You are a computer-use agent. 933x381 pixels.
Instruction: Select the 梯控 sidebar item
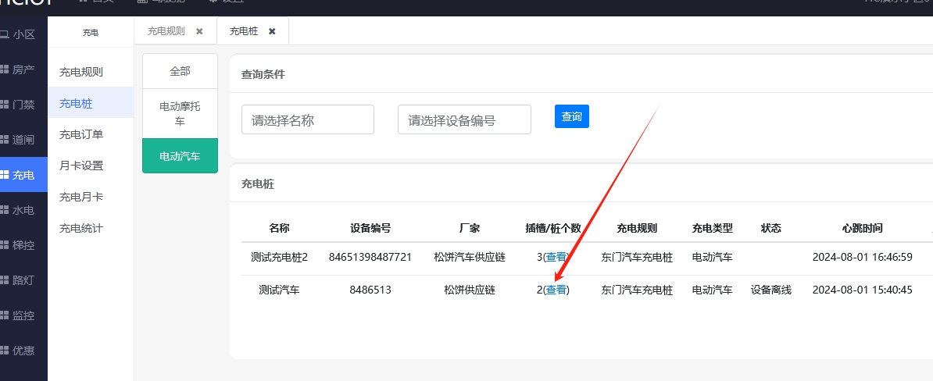point(23,245)
